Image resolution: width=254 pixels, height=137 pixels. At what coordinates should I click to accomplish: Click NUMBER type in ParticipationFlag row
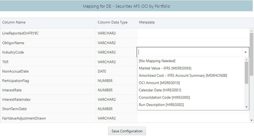105,81
